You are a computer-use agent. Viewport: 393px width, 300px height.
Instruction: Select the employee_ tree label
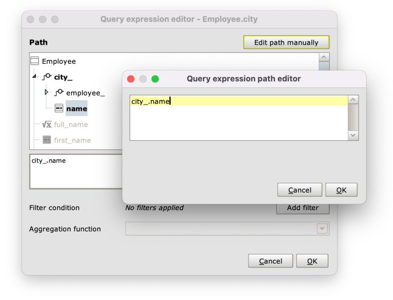[85, 93]
